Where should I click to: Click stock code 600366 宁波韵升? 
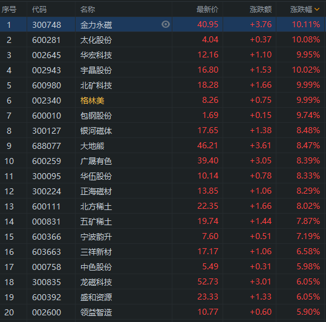(x=47, y=237)
